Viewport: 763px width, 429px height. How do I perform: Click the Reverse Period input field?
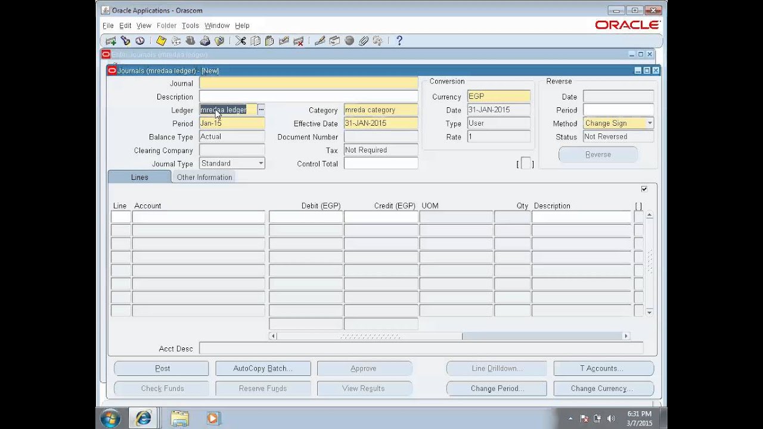pyautogui.click(x=618, y=110)
